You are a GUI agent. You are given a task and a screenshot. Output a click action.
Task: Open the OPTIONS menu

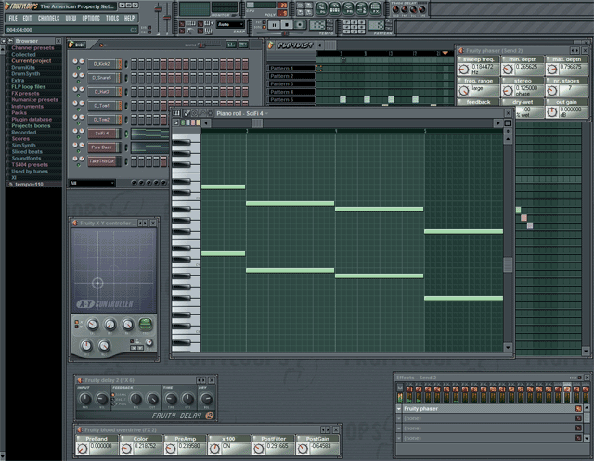91,19
